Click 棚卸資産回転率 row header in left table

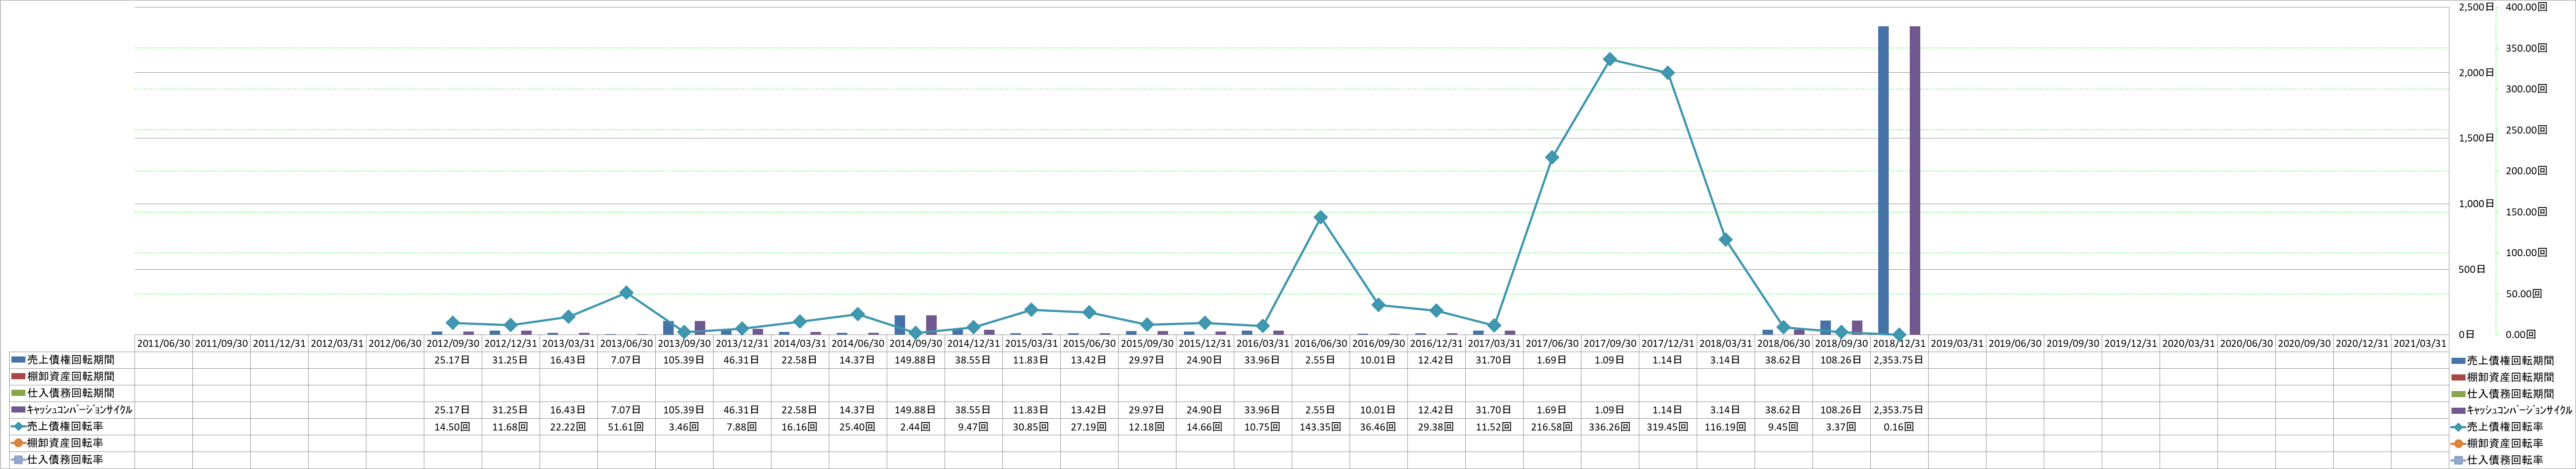pos(71,443)
